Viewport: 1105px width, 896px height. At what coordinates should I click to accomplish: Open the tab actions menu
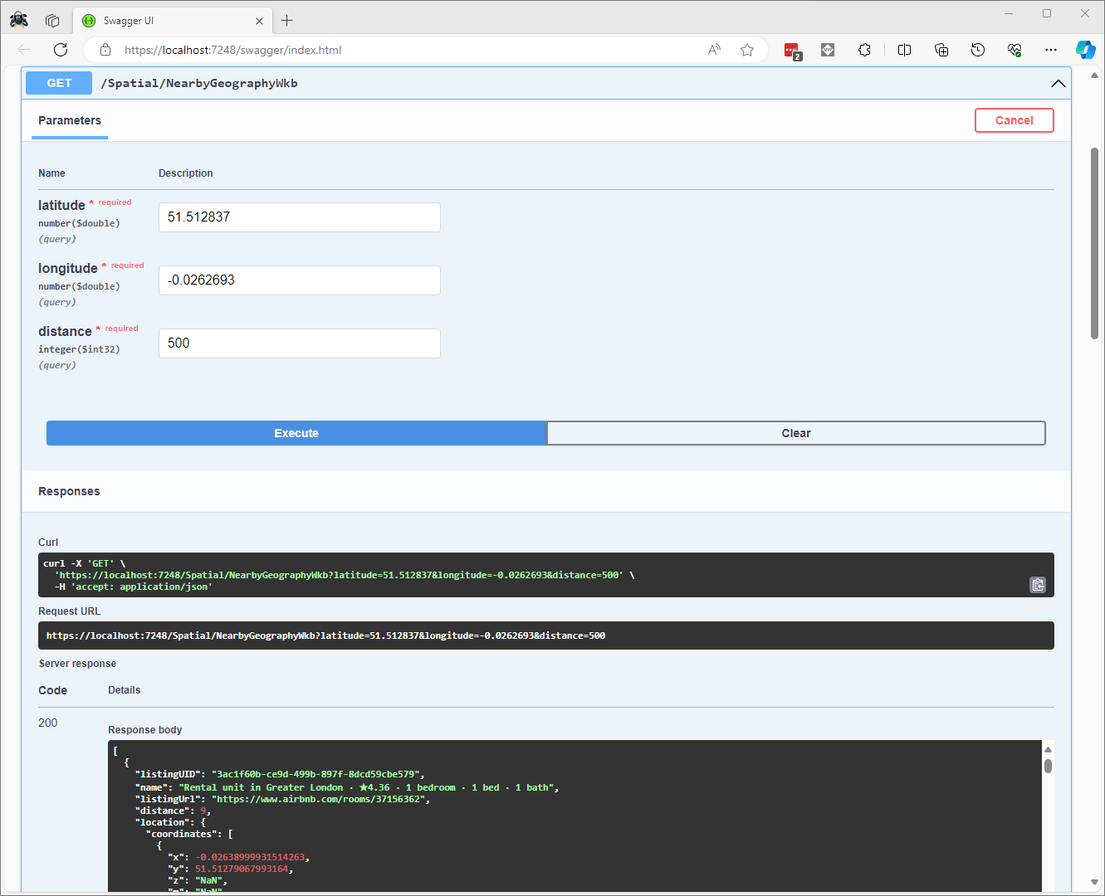52,21
